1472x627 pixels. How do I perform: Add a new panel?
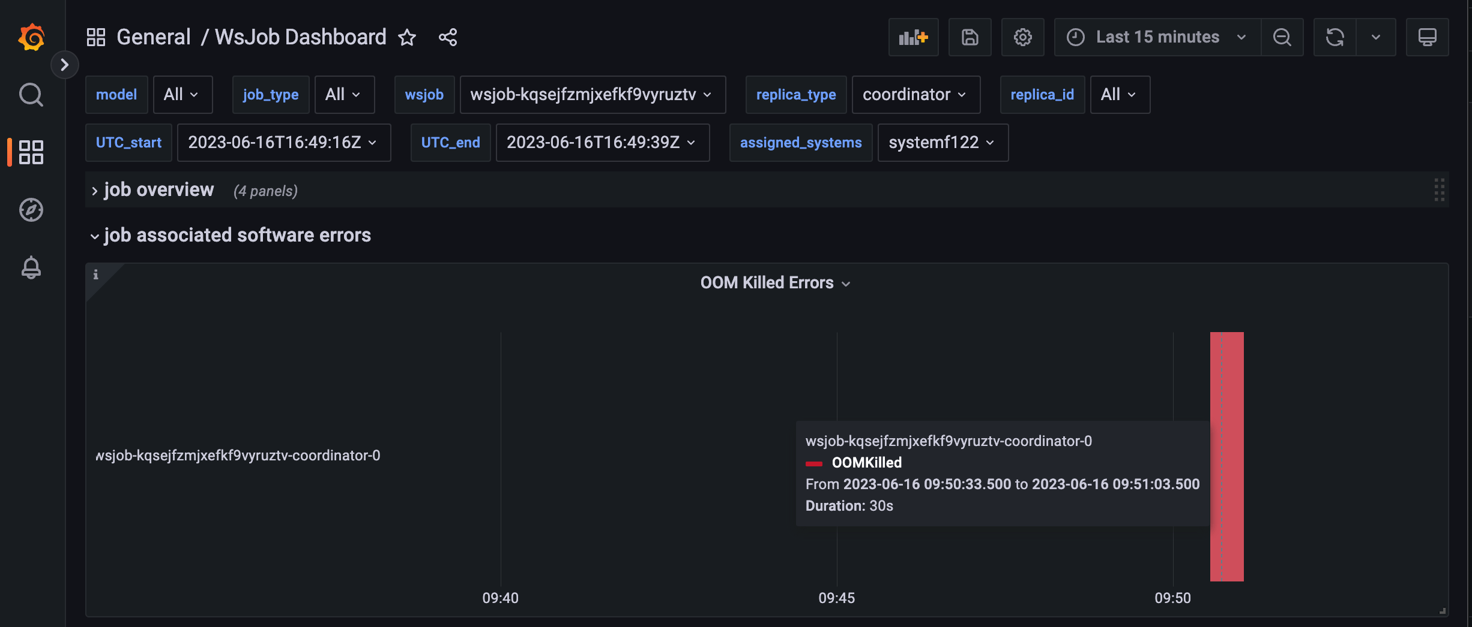click(x=913, y=37)
